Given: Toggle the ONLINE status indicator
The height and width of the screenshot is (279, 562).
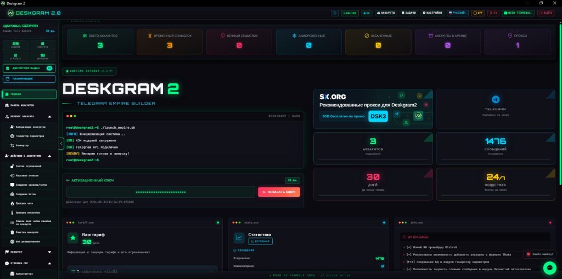Looking at the screenshot, I should click(x=350, y=13).
